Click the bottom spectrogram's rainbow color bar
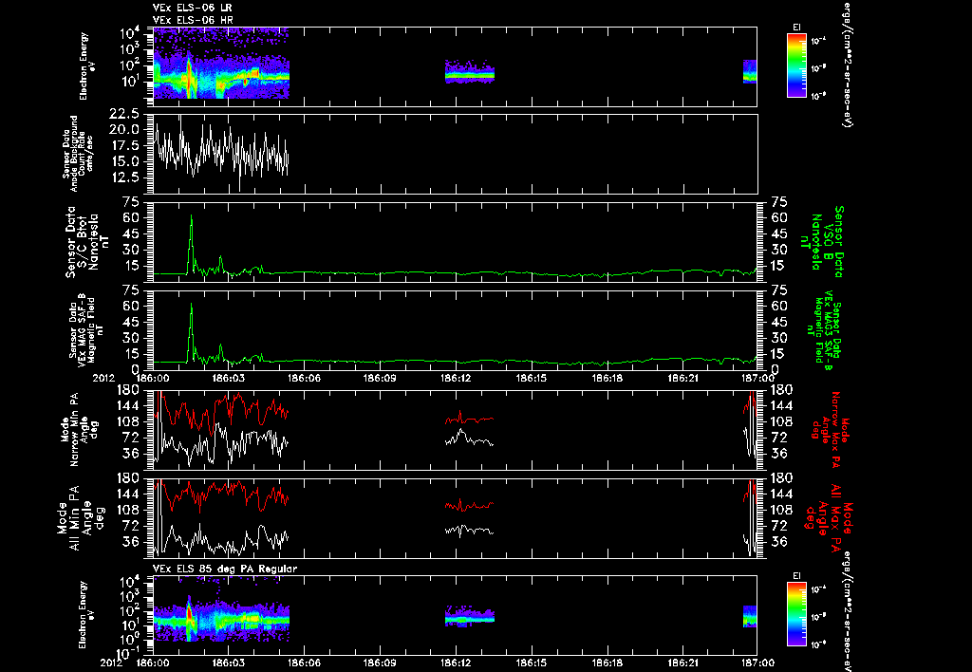This screenshot has height=672, width=972. coord(796,614)
